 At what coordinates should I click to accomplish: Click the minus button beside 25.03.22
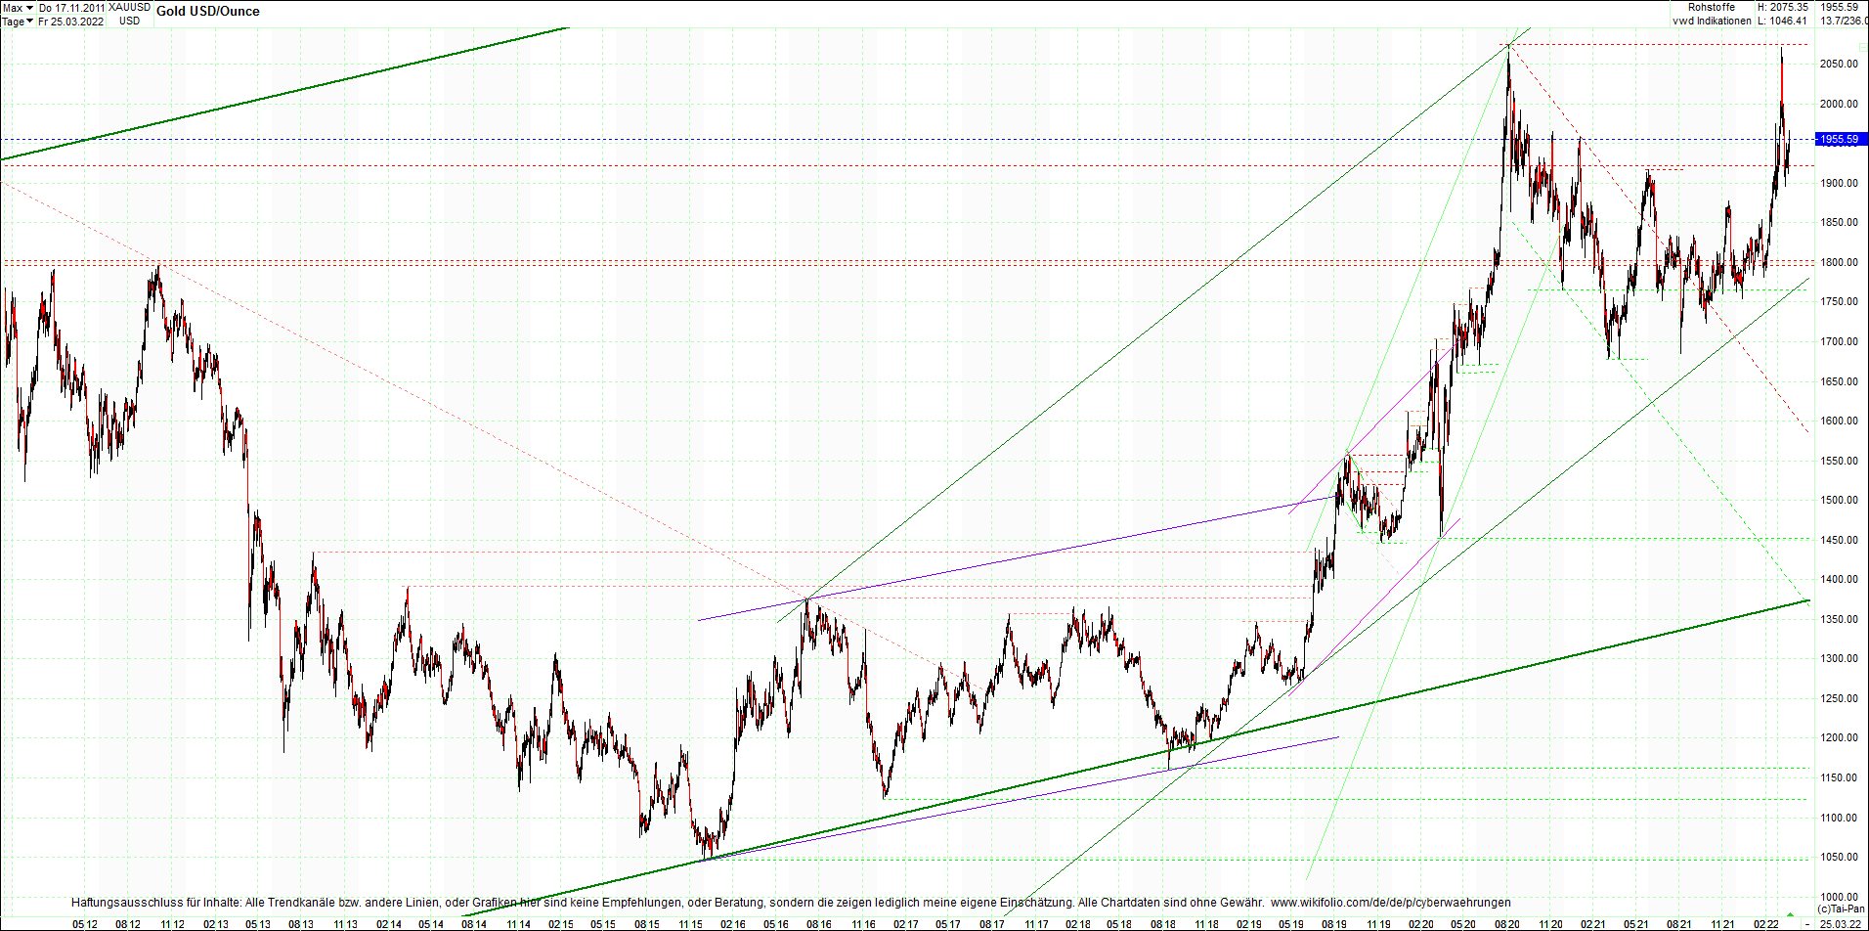pyautogui.click(x=1808, y=924)
